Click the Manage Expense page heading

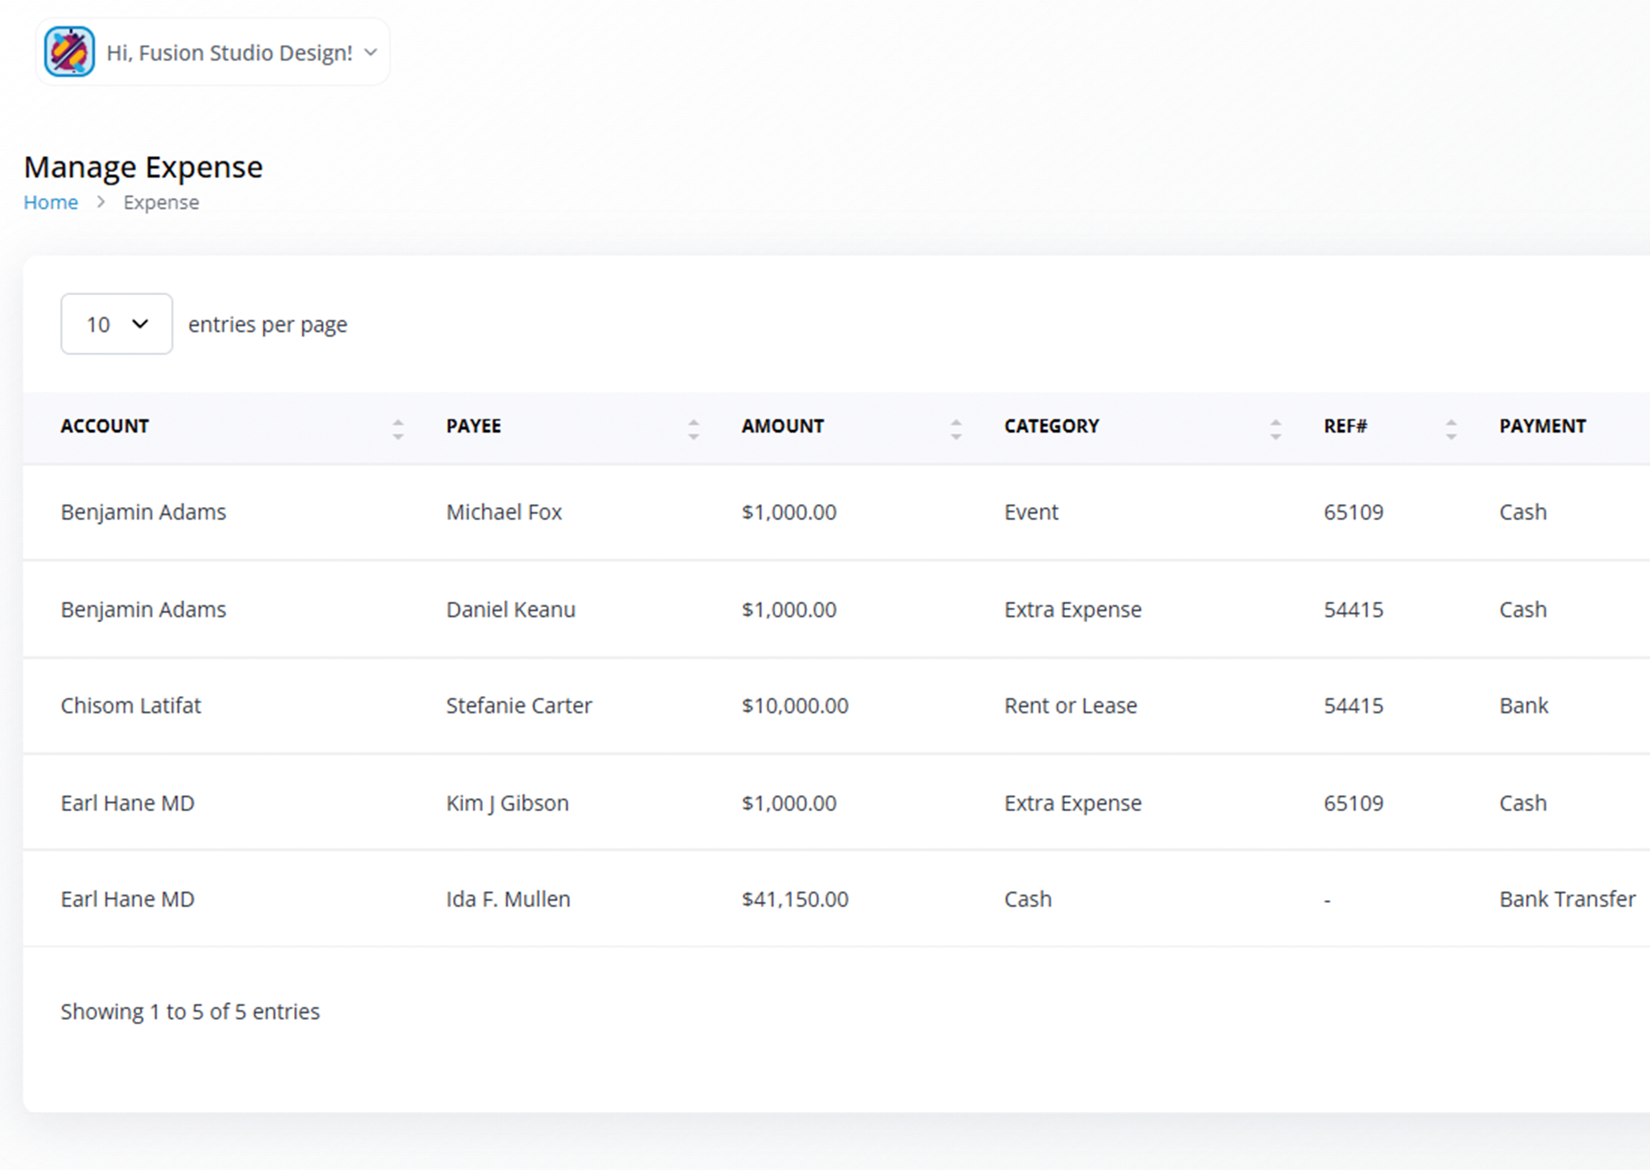tap(144, 167)
